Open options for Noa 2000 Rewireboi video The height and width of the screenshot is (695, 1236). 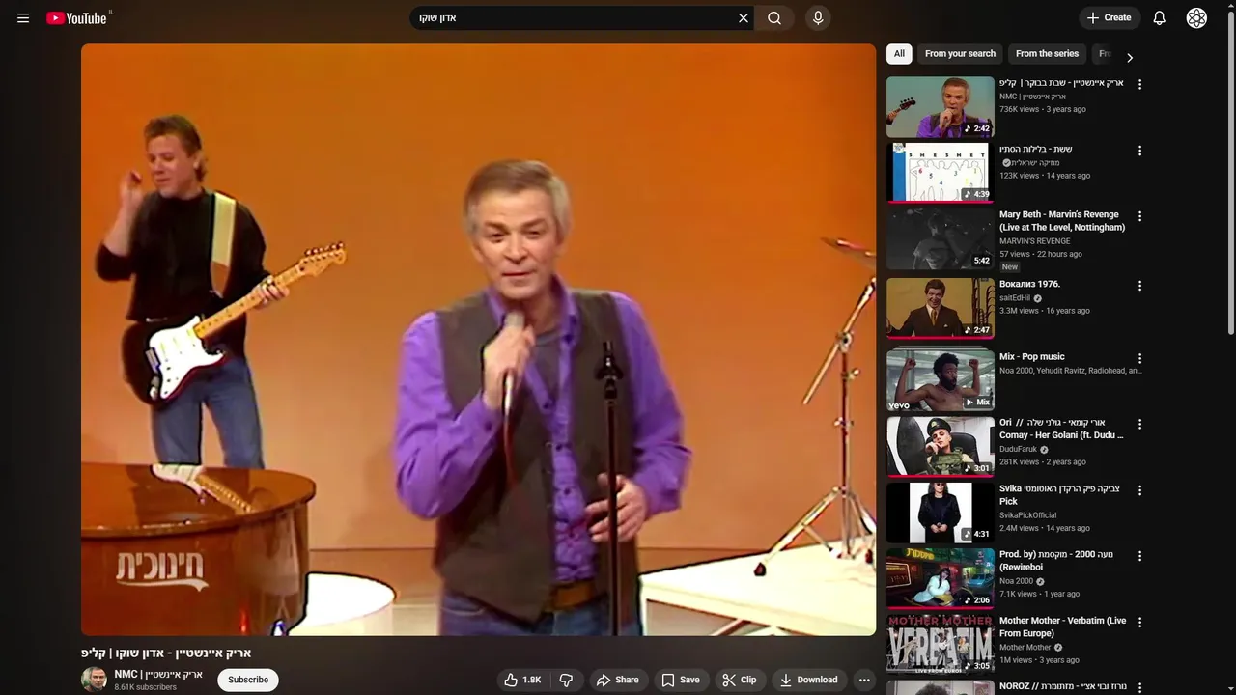pos(1139,556)
